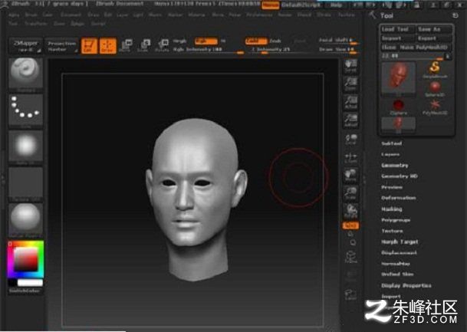Toggle the orange XYZ rotation button
467x332 pixels.
(350, 225)
